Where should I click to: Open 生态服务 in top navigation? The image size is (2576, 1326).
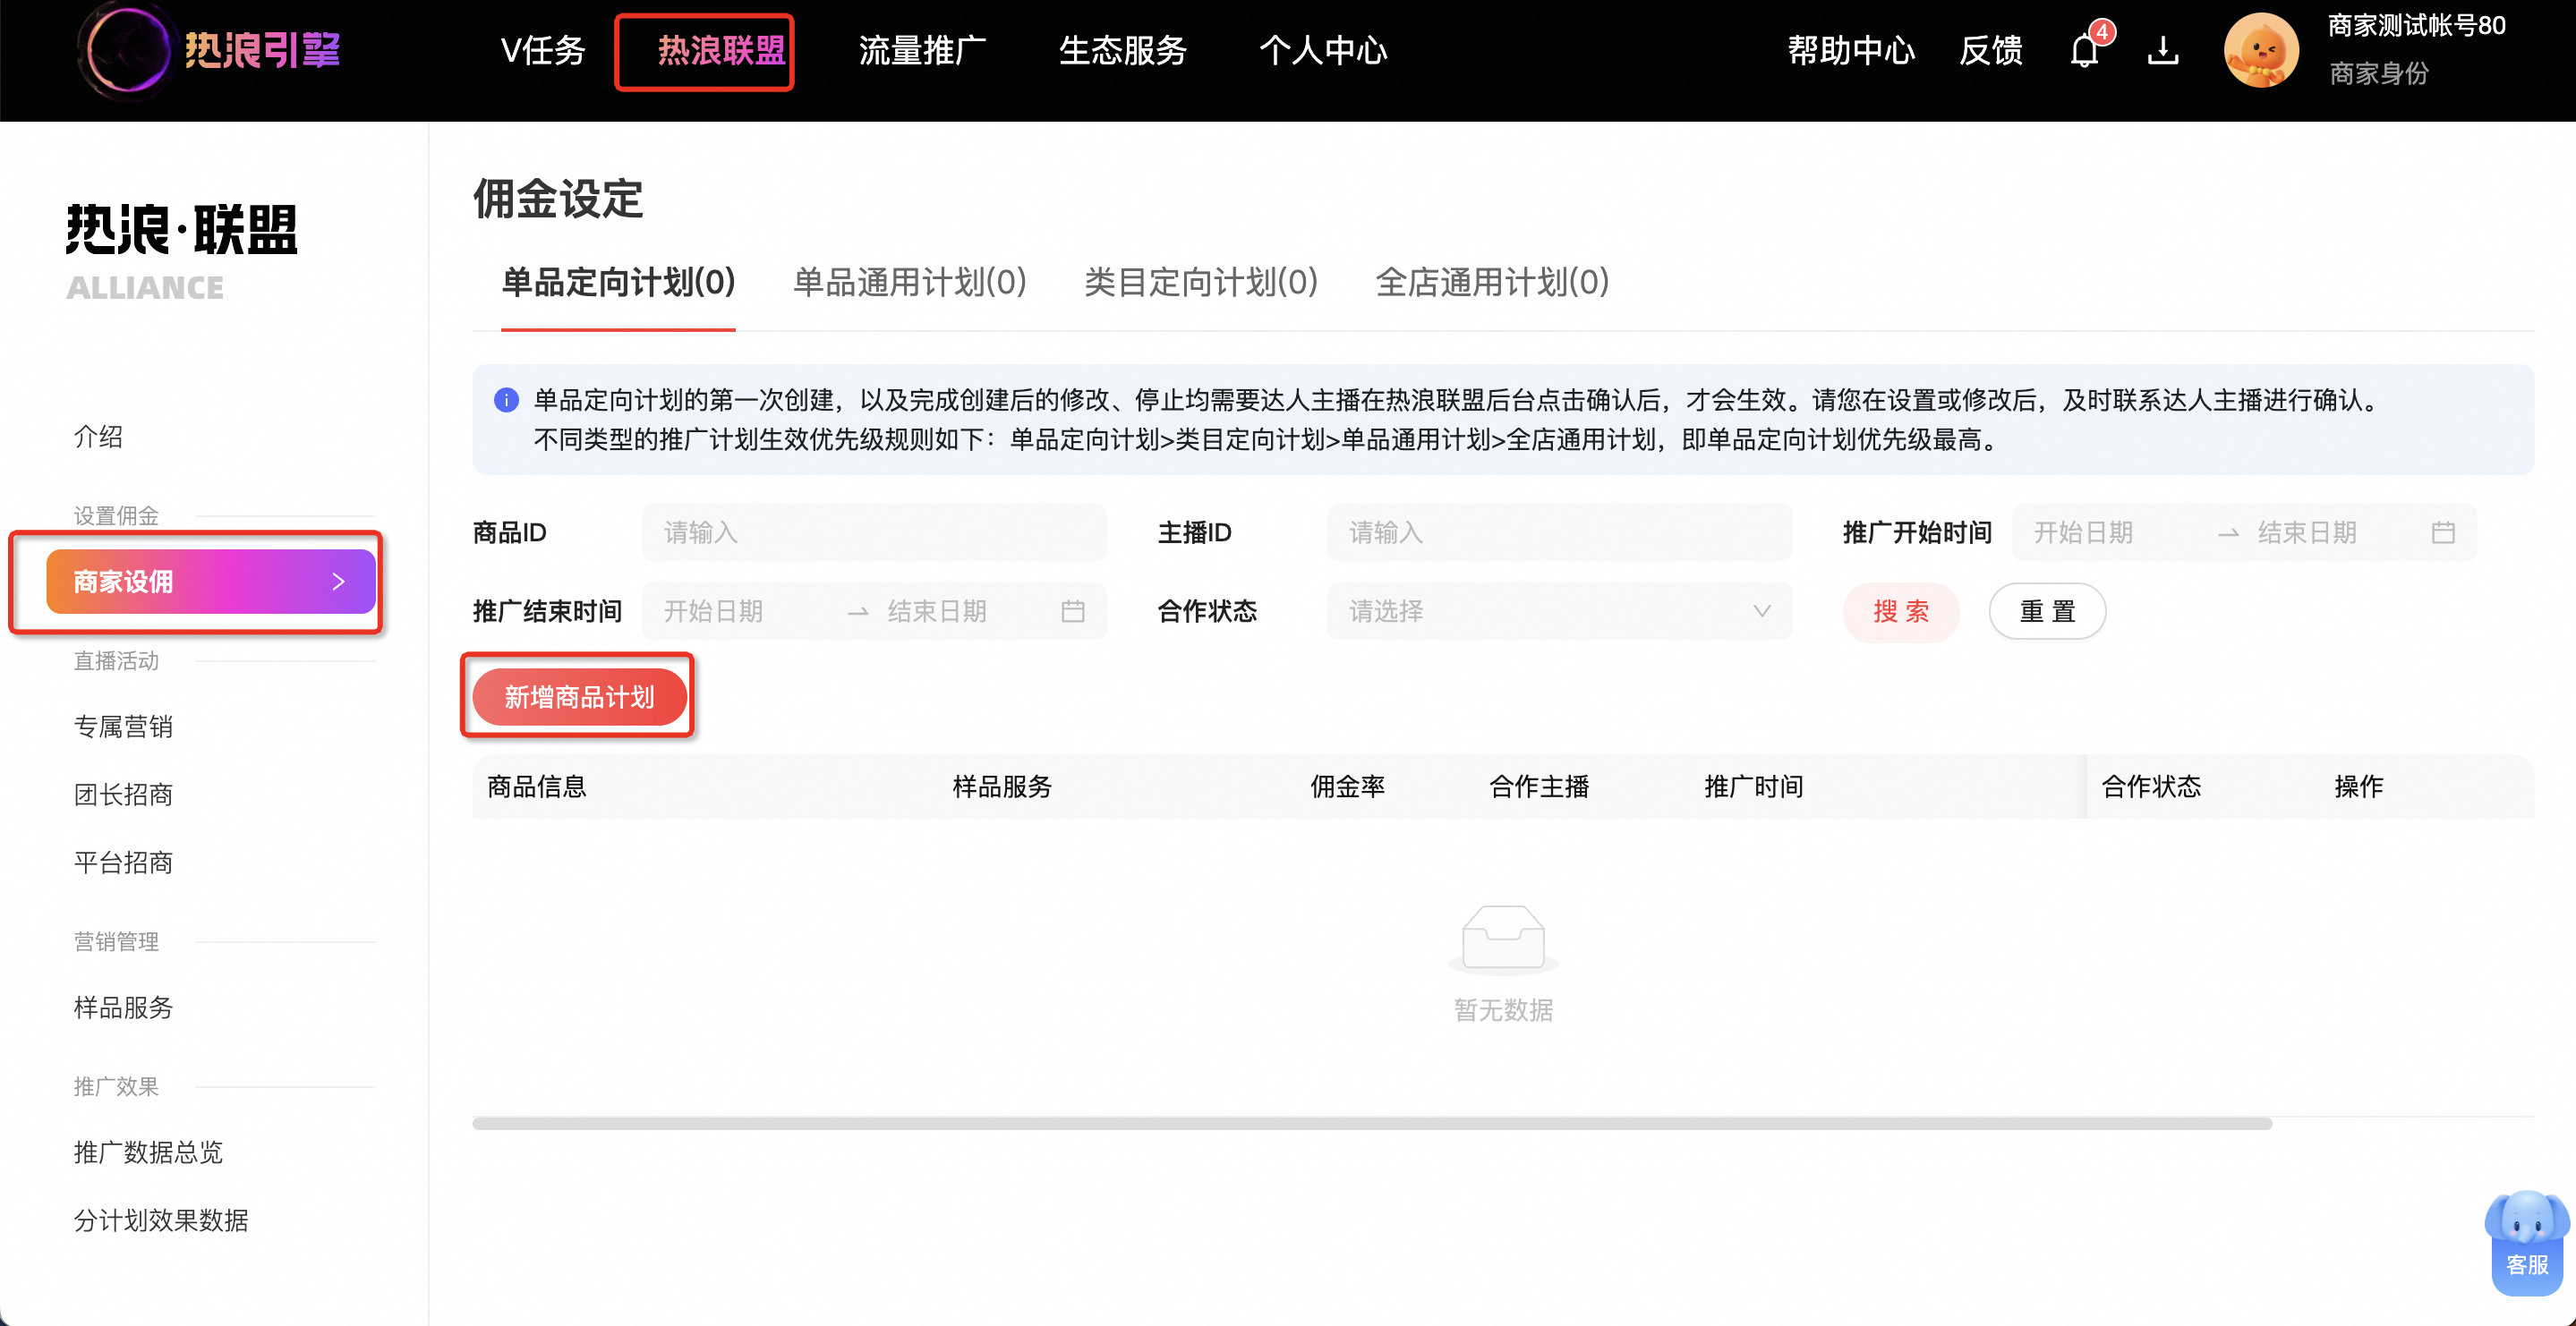[x=1123, y=50]
